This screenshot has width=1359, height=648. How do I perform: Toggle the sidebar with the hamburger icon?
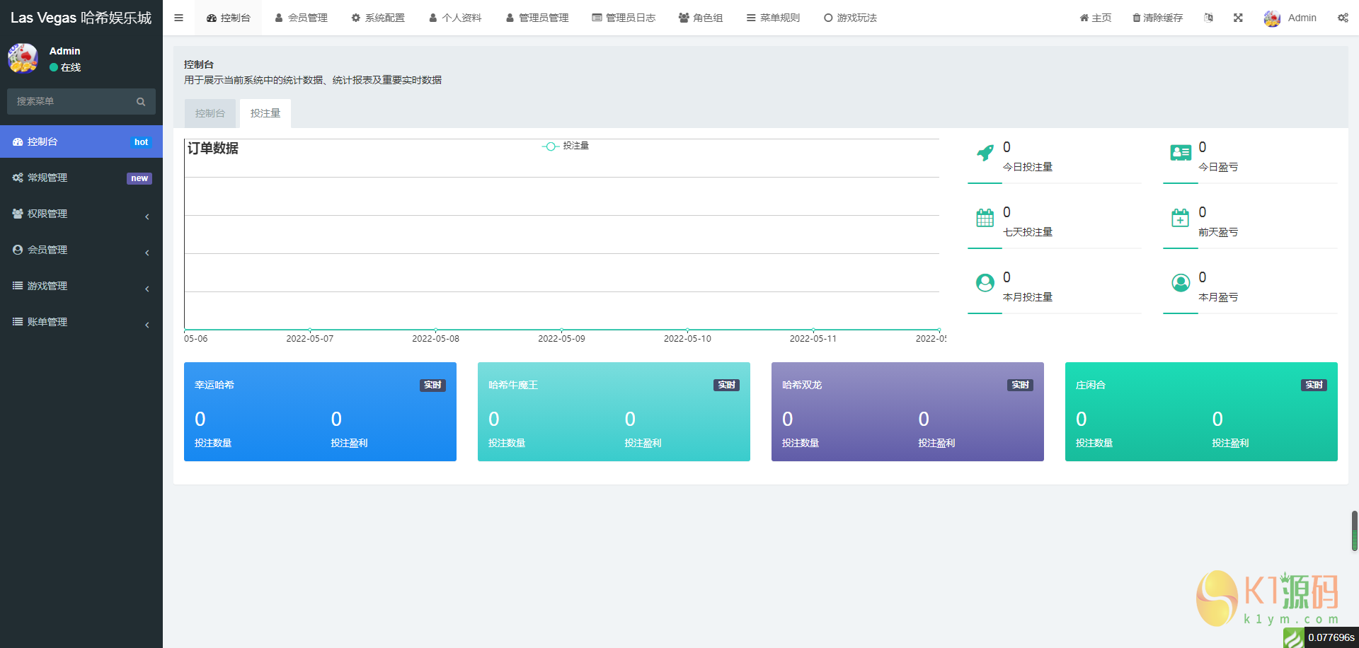(x=178, y=17)
